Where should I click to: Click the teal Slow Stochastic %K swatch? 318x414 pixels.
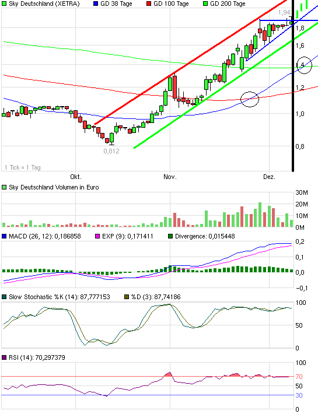4,297
